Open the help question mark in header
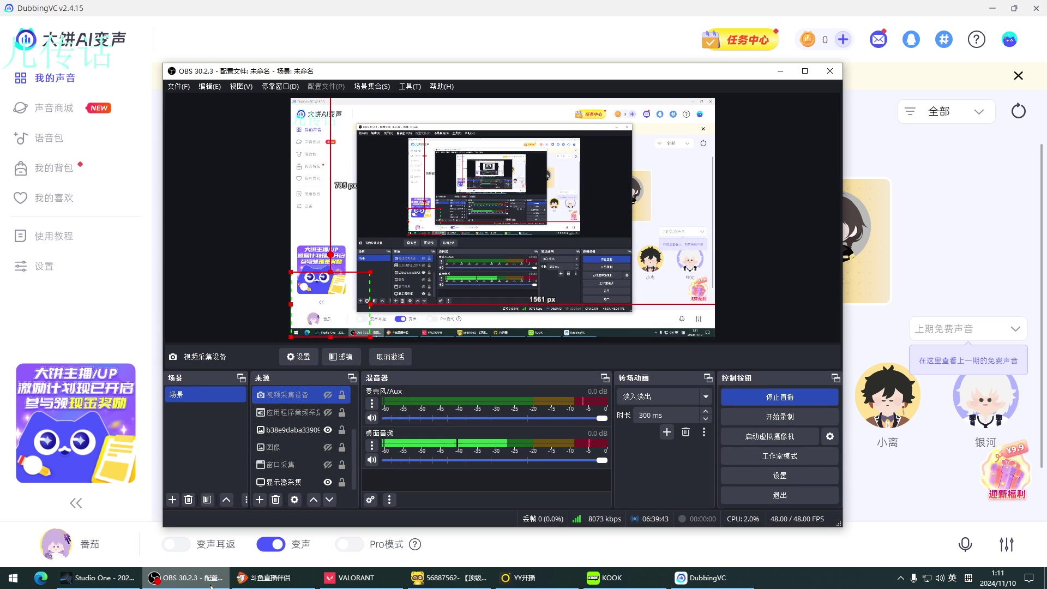Image resolution: width=1047 pixels, height=589 pixels. point(977,39)
